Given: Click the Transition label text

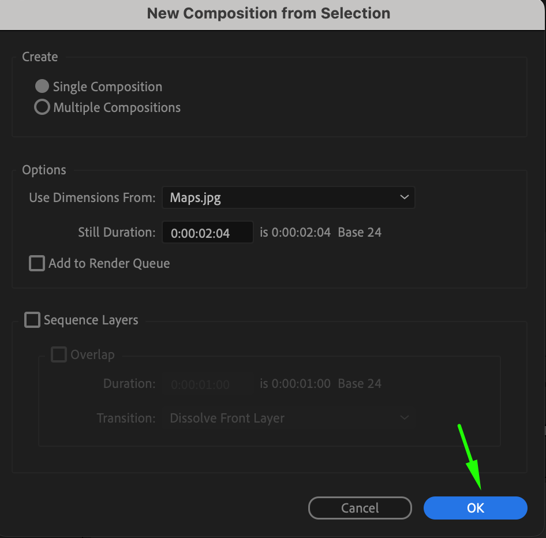Looking at the screenshot, I should point(126,418).
